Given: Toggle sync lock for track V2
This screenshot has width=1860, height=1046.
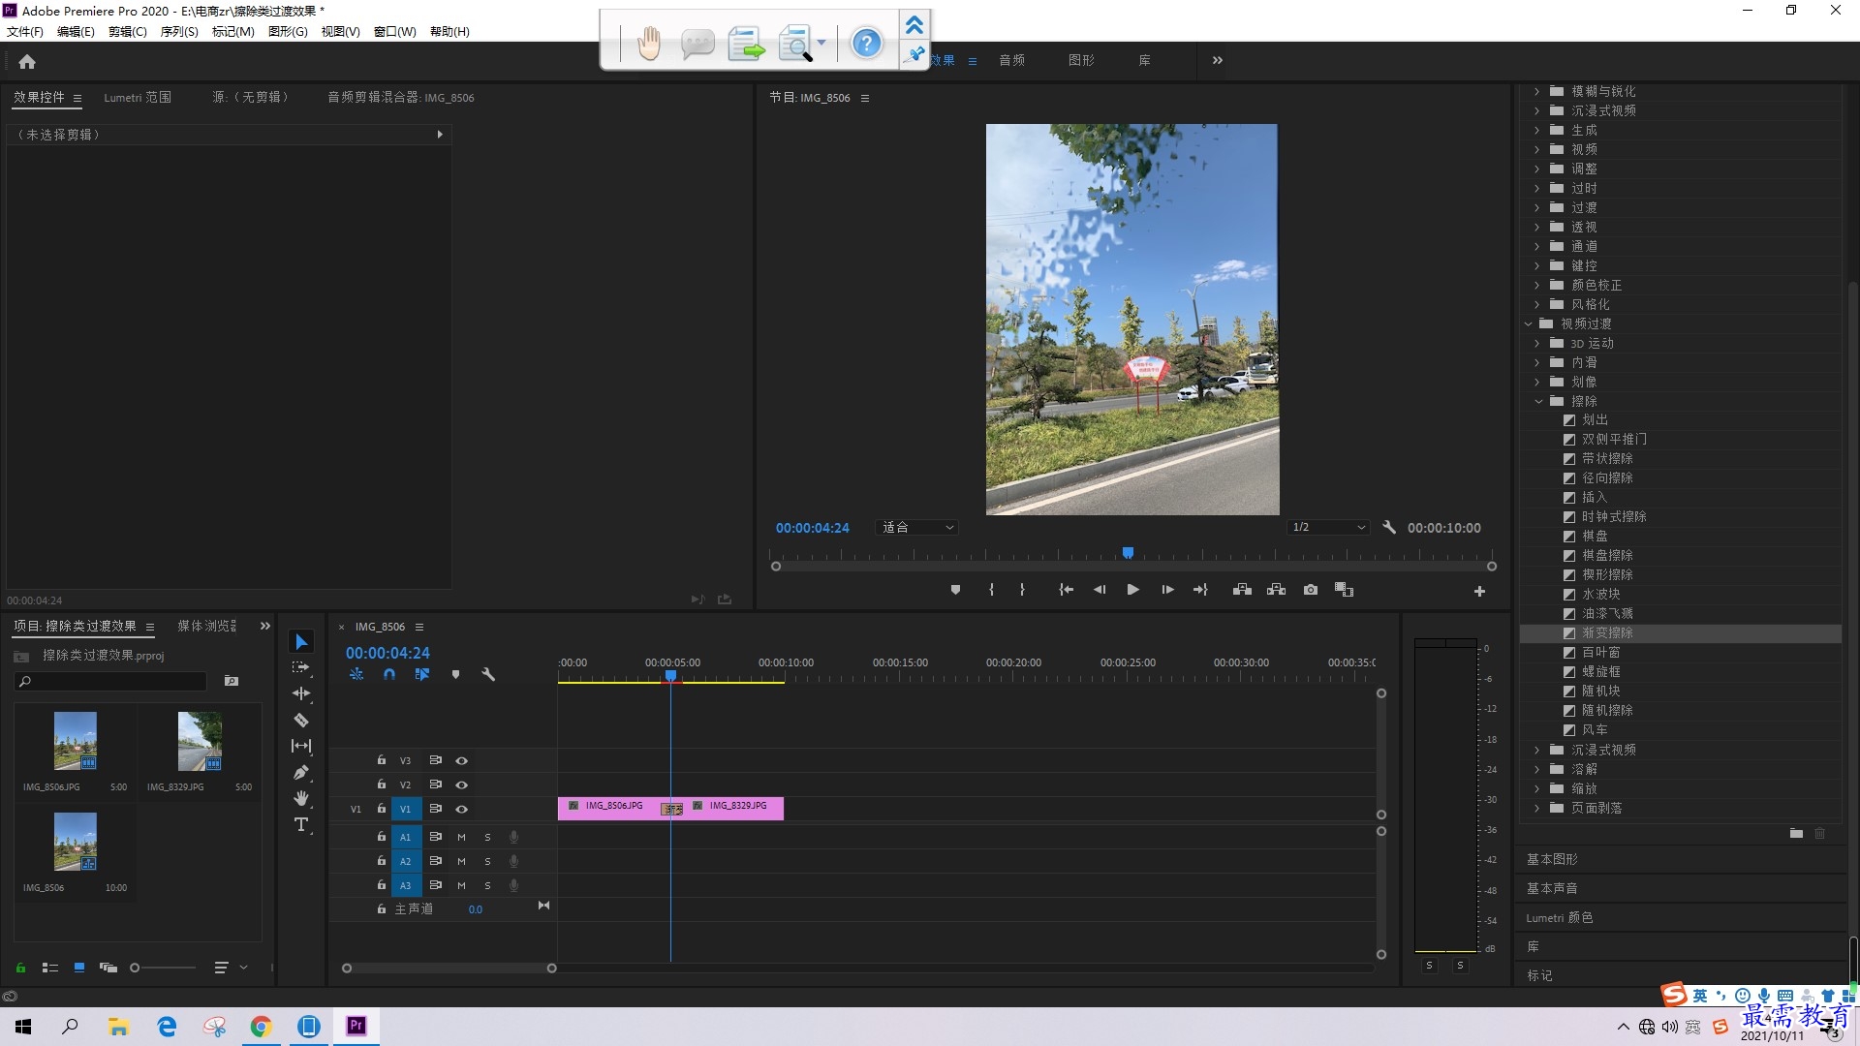Looking at the screenshot, I should pos(435,784).
